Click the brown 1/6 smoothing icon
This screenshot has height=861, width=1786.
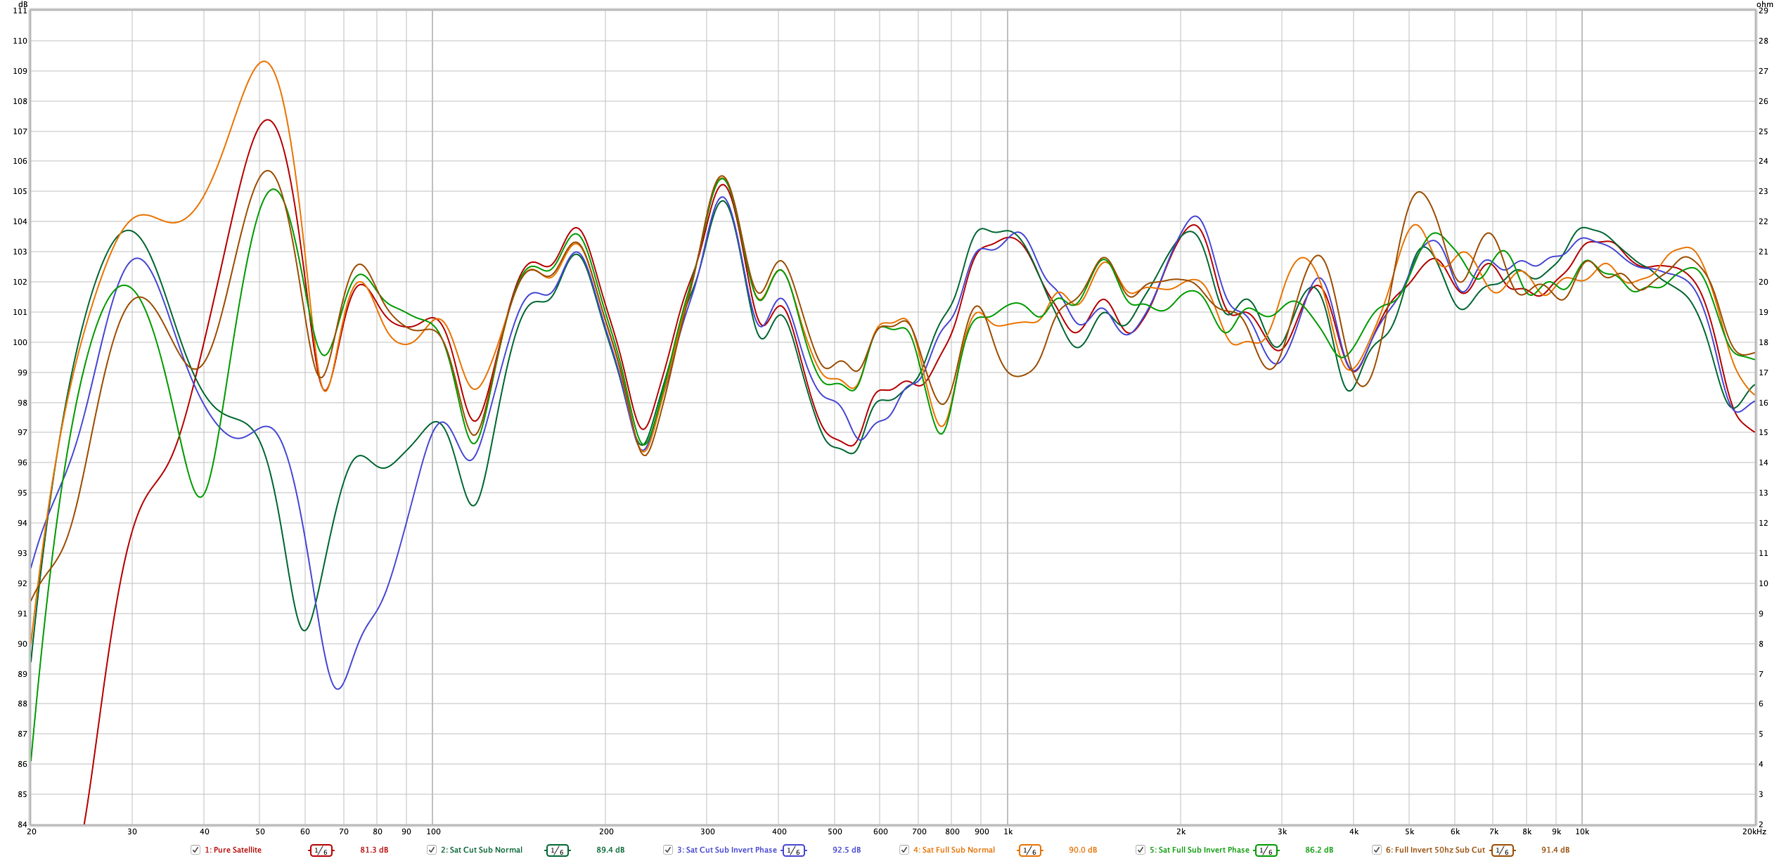[x=1502, y=850]
